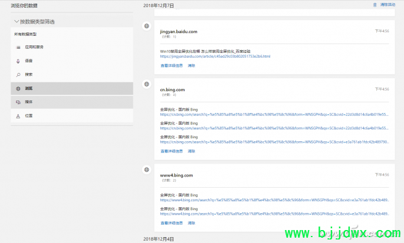Click the globe icon beside cn.bing.com

147,84
